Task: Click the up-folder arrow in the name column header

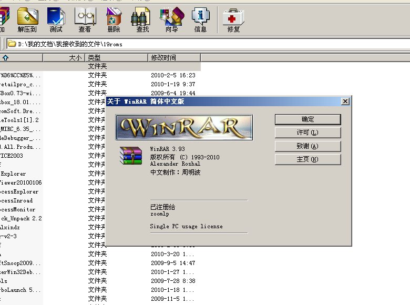Action: (5, 57)
